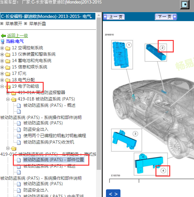Click the folder icon of 13 仪表装置和警告系统
Screen dimensions: 194x197
coord(8,54)
